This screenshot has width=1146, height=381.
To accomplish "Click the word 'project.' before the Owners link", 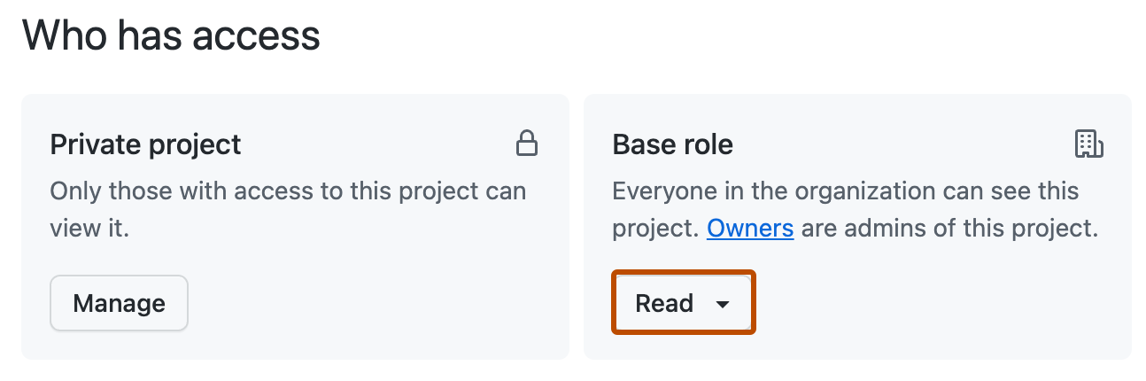I will [x=655, y=229].
